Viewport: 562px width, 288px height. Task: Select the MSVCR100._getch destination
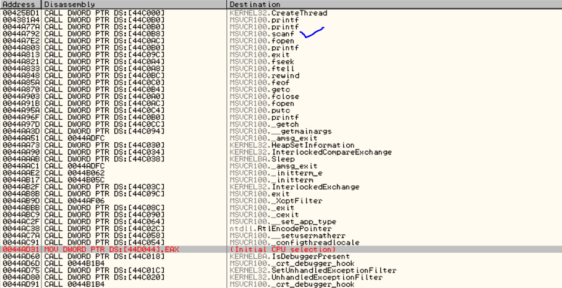264,124
